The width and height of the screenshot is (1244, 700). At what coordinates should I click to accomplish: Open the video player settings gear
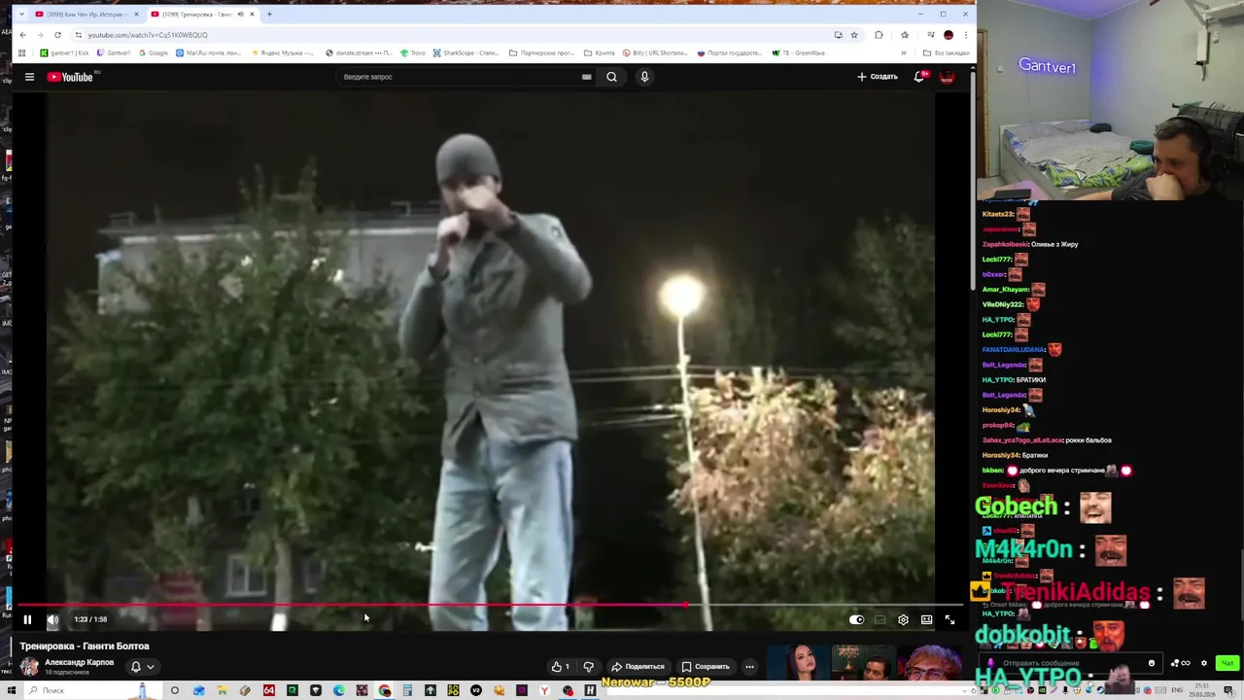point(903,619)
